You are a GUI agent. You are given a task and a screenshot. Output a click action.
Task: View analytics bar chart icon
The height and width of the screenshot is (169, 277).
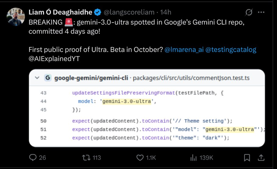point(194,157)
